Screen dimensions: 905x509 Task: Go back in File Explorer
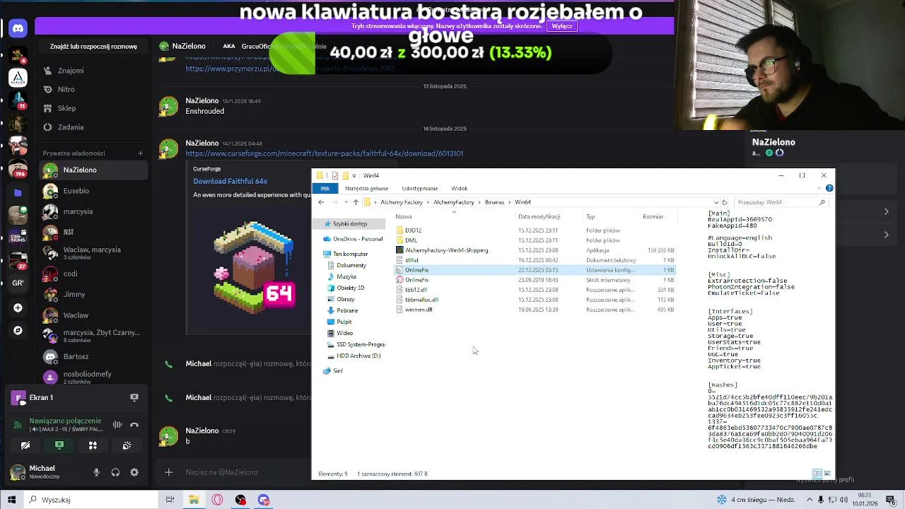(321, 202)
